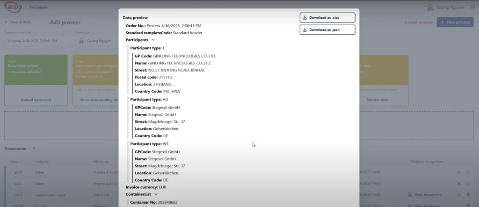Collapse the ContainerList section chevron

pos(156,194)
